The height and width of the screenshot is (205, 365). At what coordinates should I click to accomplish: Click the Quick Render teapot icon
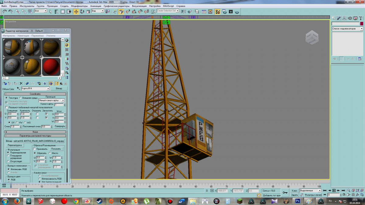[237, 12]
